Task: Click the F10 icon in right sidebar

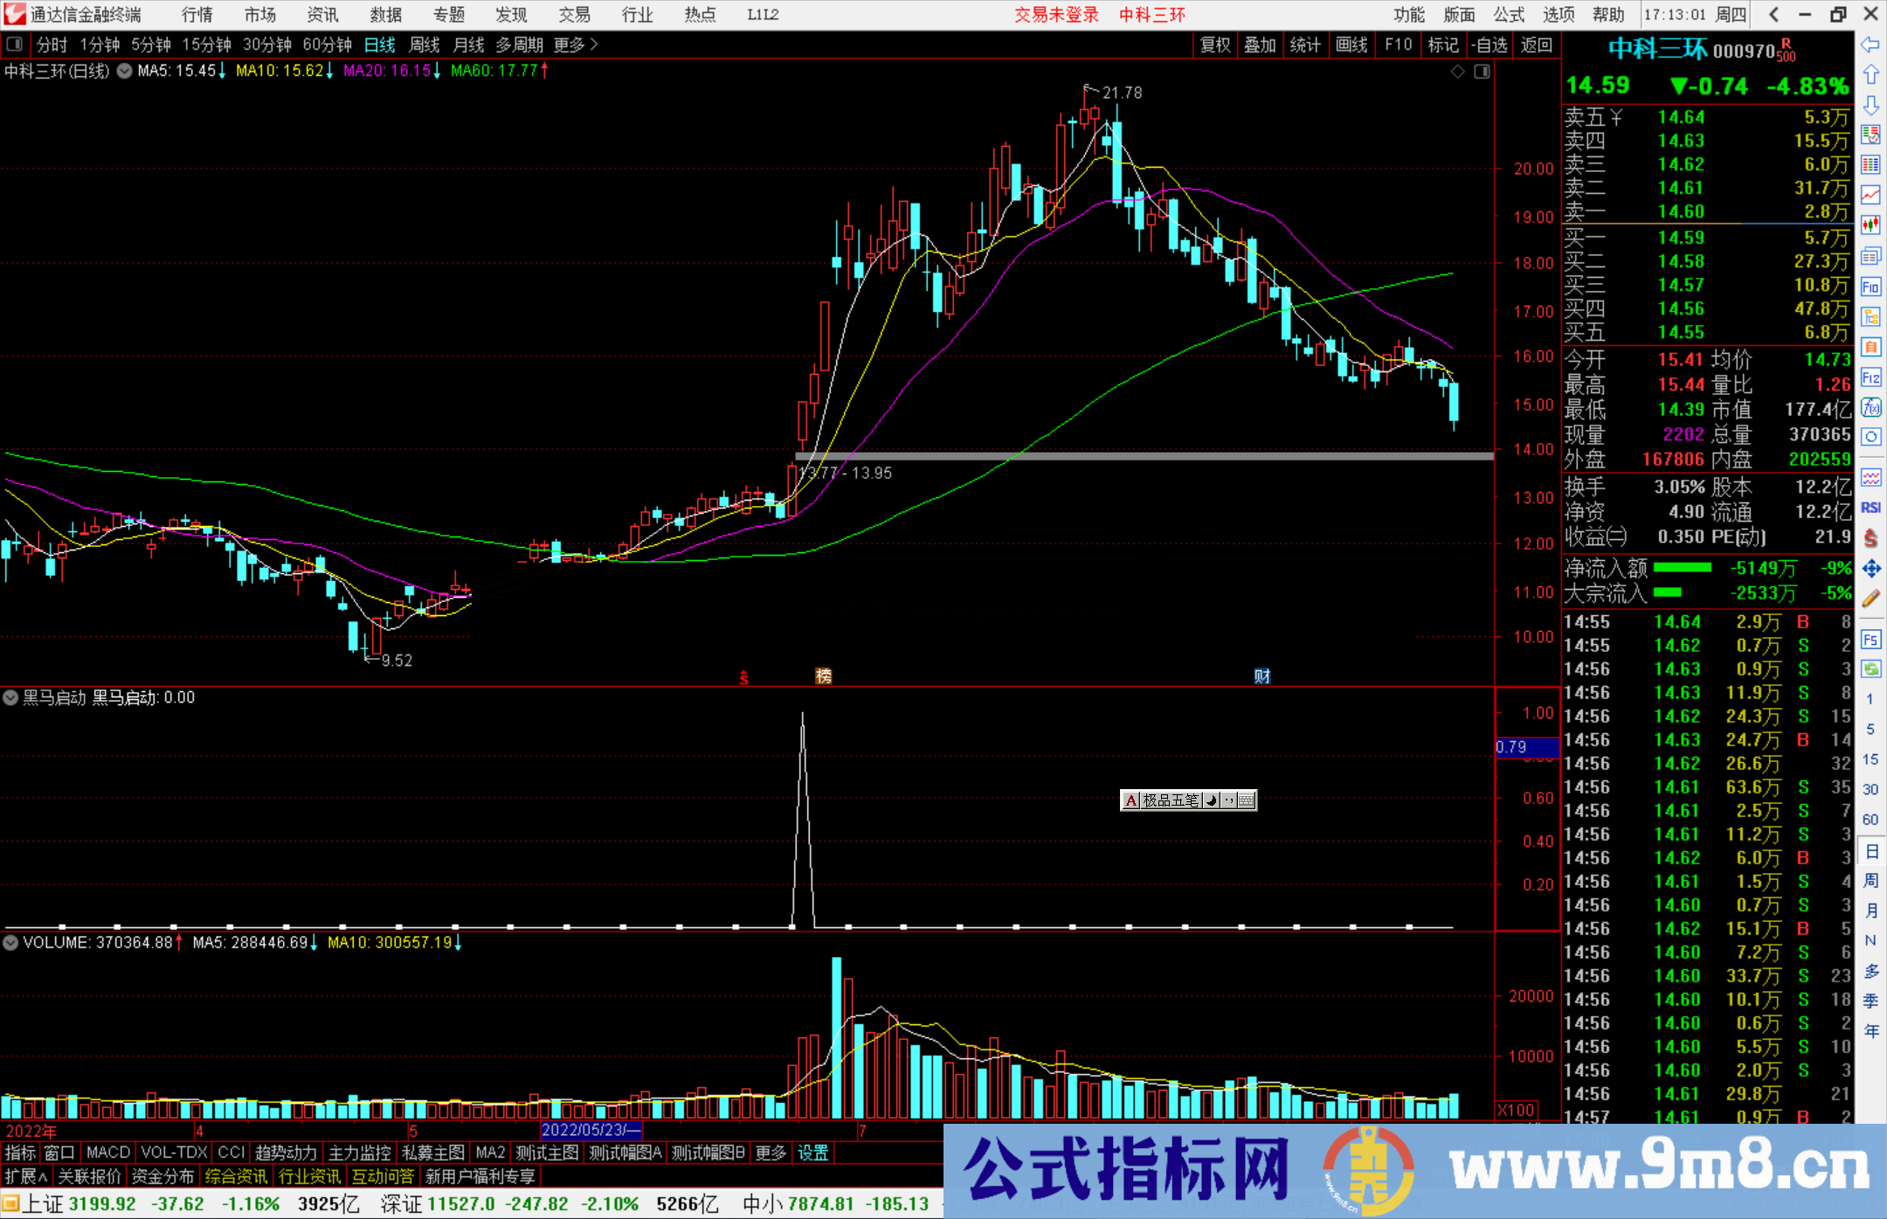Action: pyautogui.click(x=1870, y=287)
